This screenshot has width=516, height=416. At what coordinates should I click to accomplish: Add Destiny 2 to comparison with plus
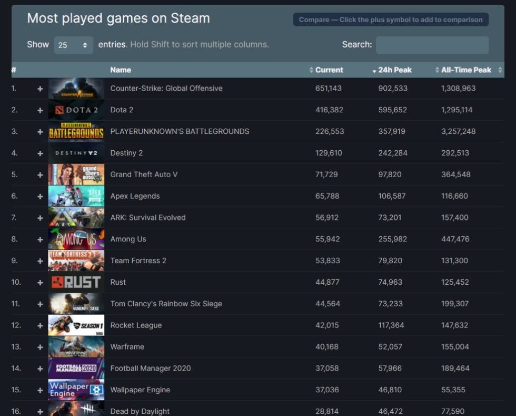coord(40,153)
